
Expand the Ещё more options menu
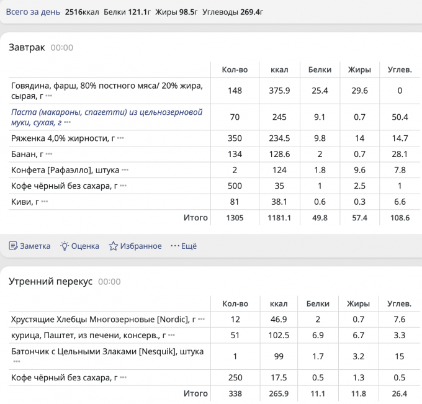(x=183, y=246)
